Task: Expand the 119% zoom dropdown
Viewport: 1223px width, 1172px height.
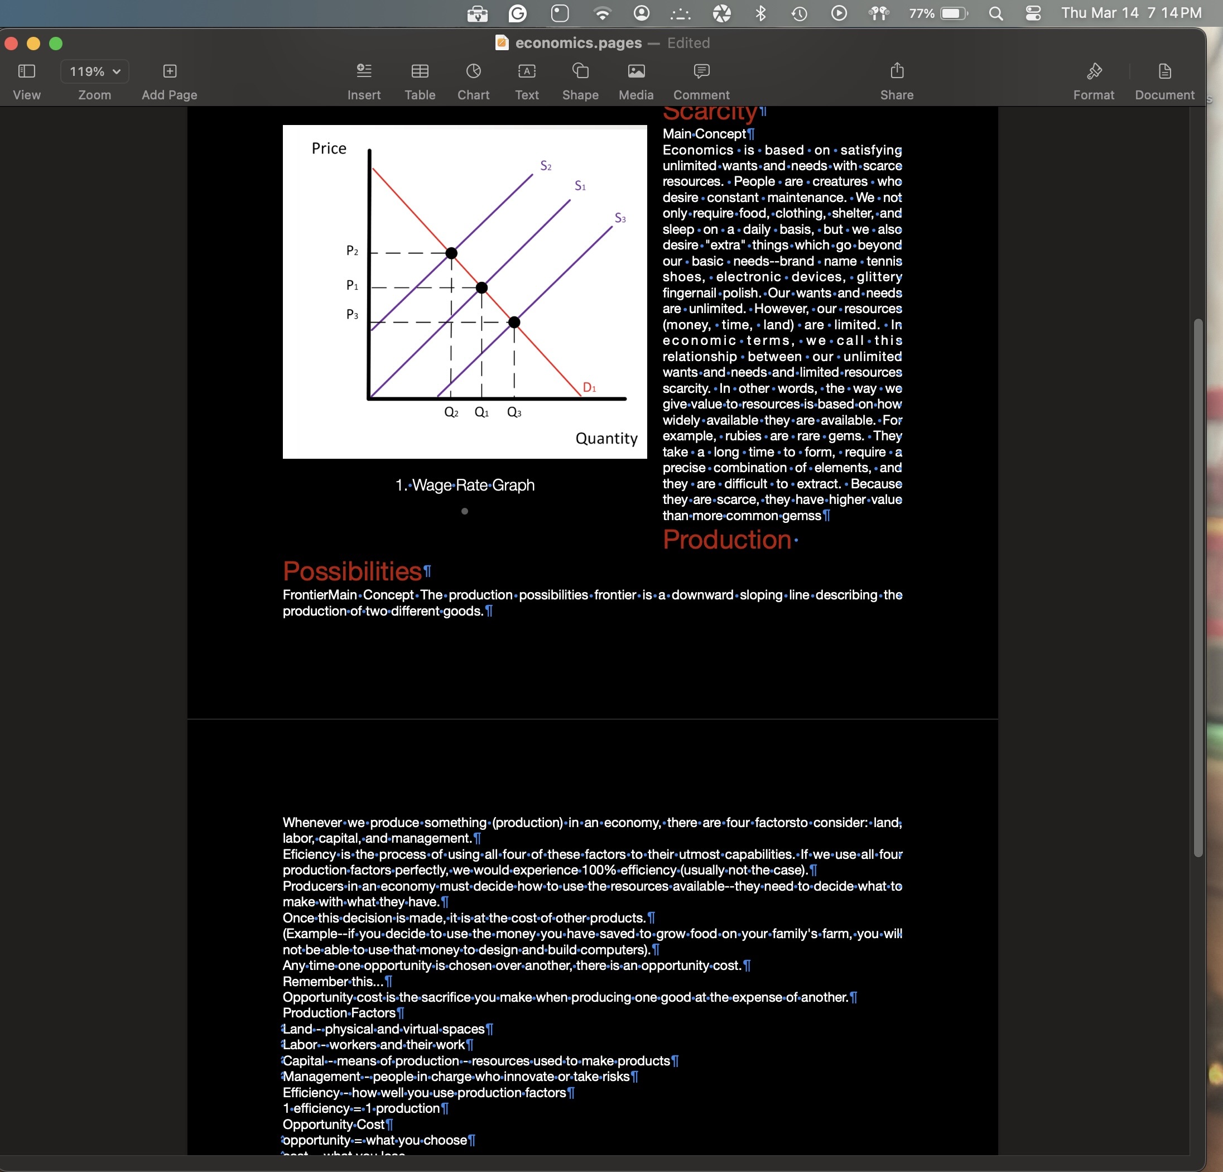Action: tap(95, 71)
